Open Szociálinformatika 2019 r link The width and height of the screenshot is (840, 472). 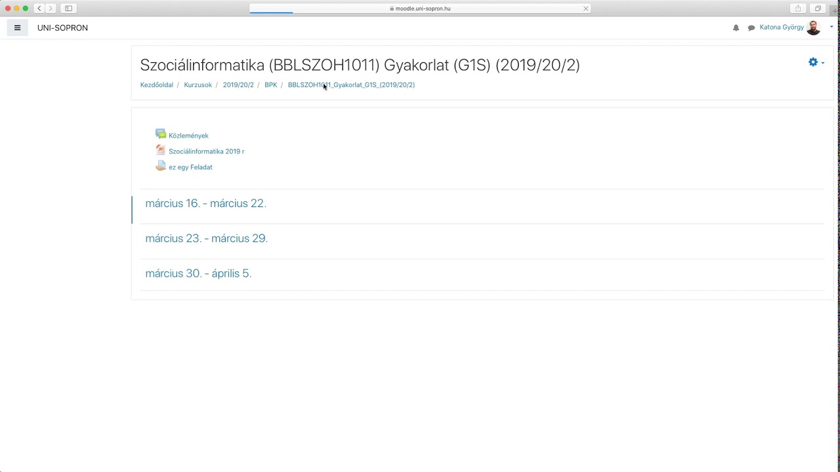(x=206, y=151)
